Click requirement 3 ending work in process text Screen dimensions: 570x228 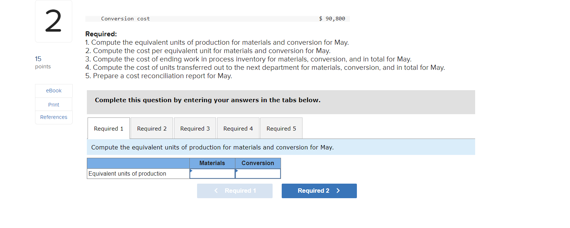coord(248,59)
